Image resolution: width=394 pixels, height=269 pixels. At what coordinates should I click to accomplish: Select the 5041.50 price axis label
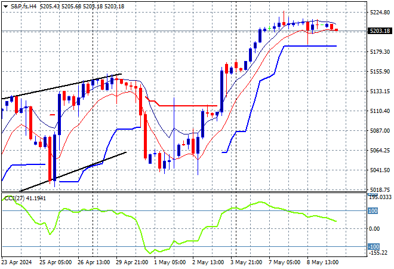(380, 170)
